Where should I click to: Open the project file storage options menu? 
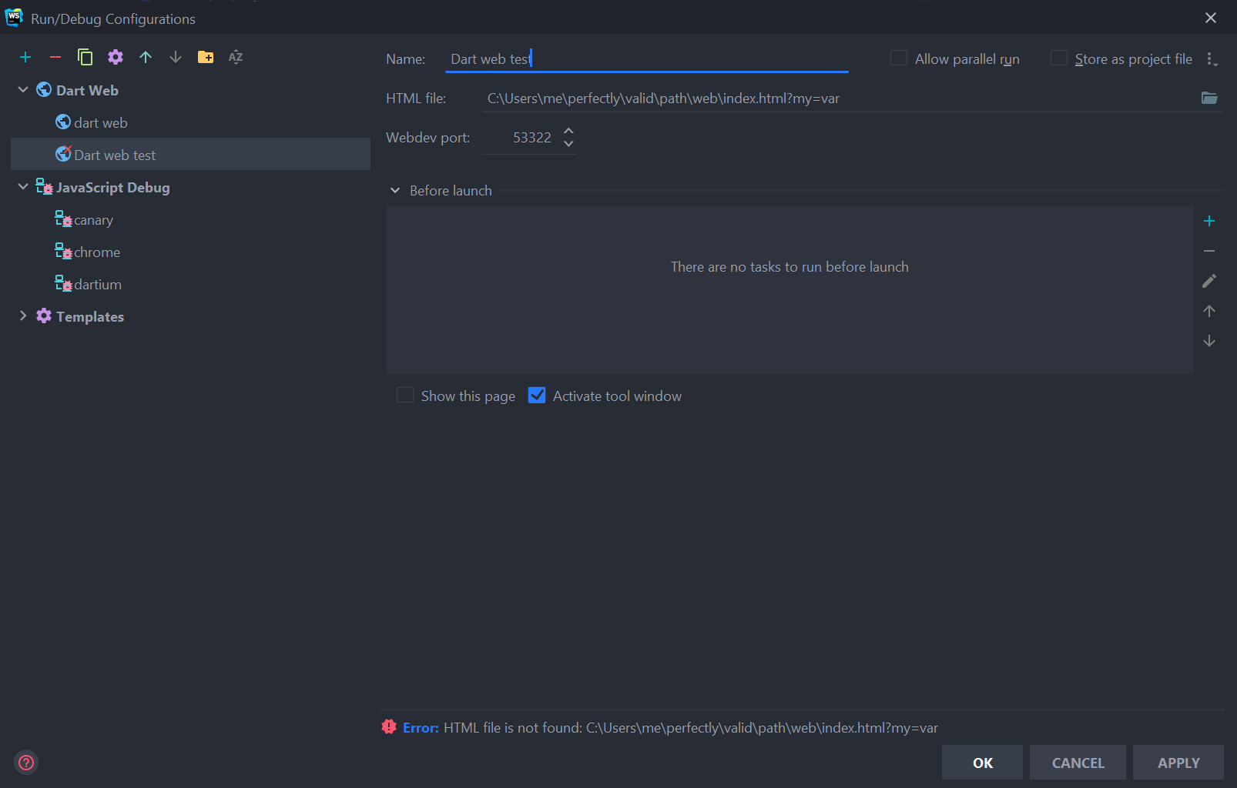[1212, 59]
